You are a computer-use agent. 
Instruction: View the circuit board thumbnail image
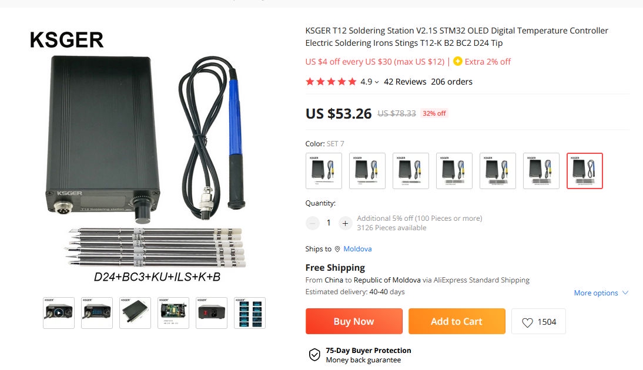(173, 313)
